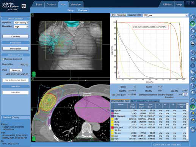
Task: Click the red prescription line in DVH graph
Action: click(170, 50)
